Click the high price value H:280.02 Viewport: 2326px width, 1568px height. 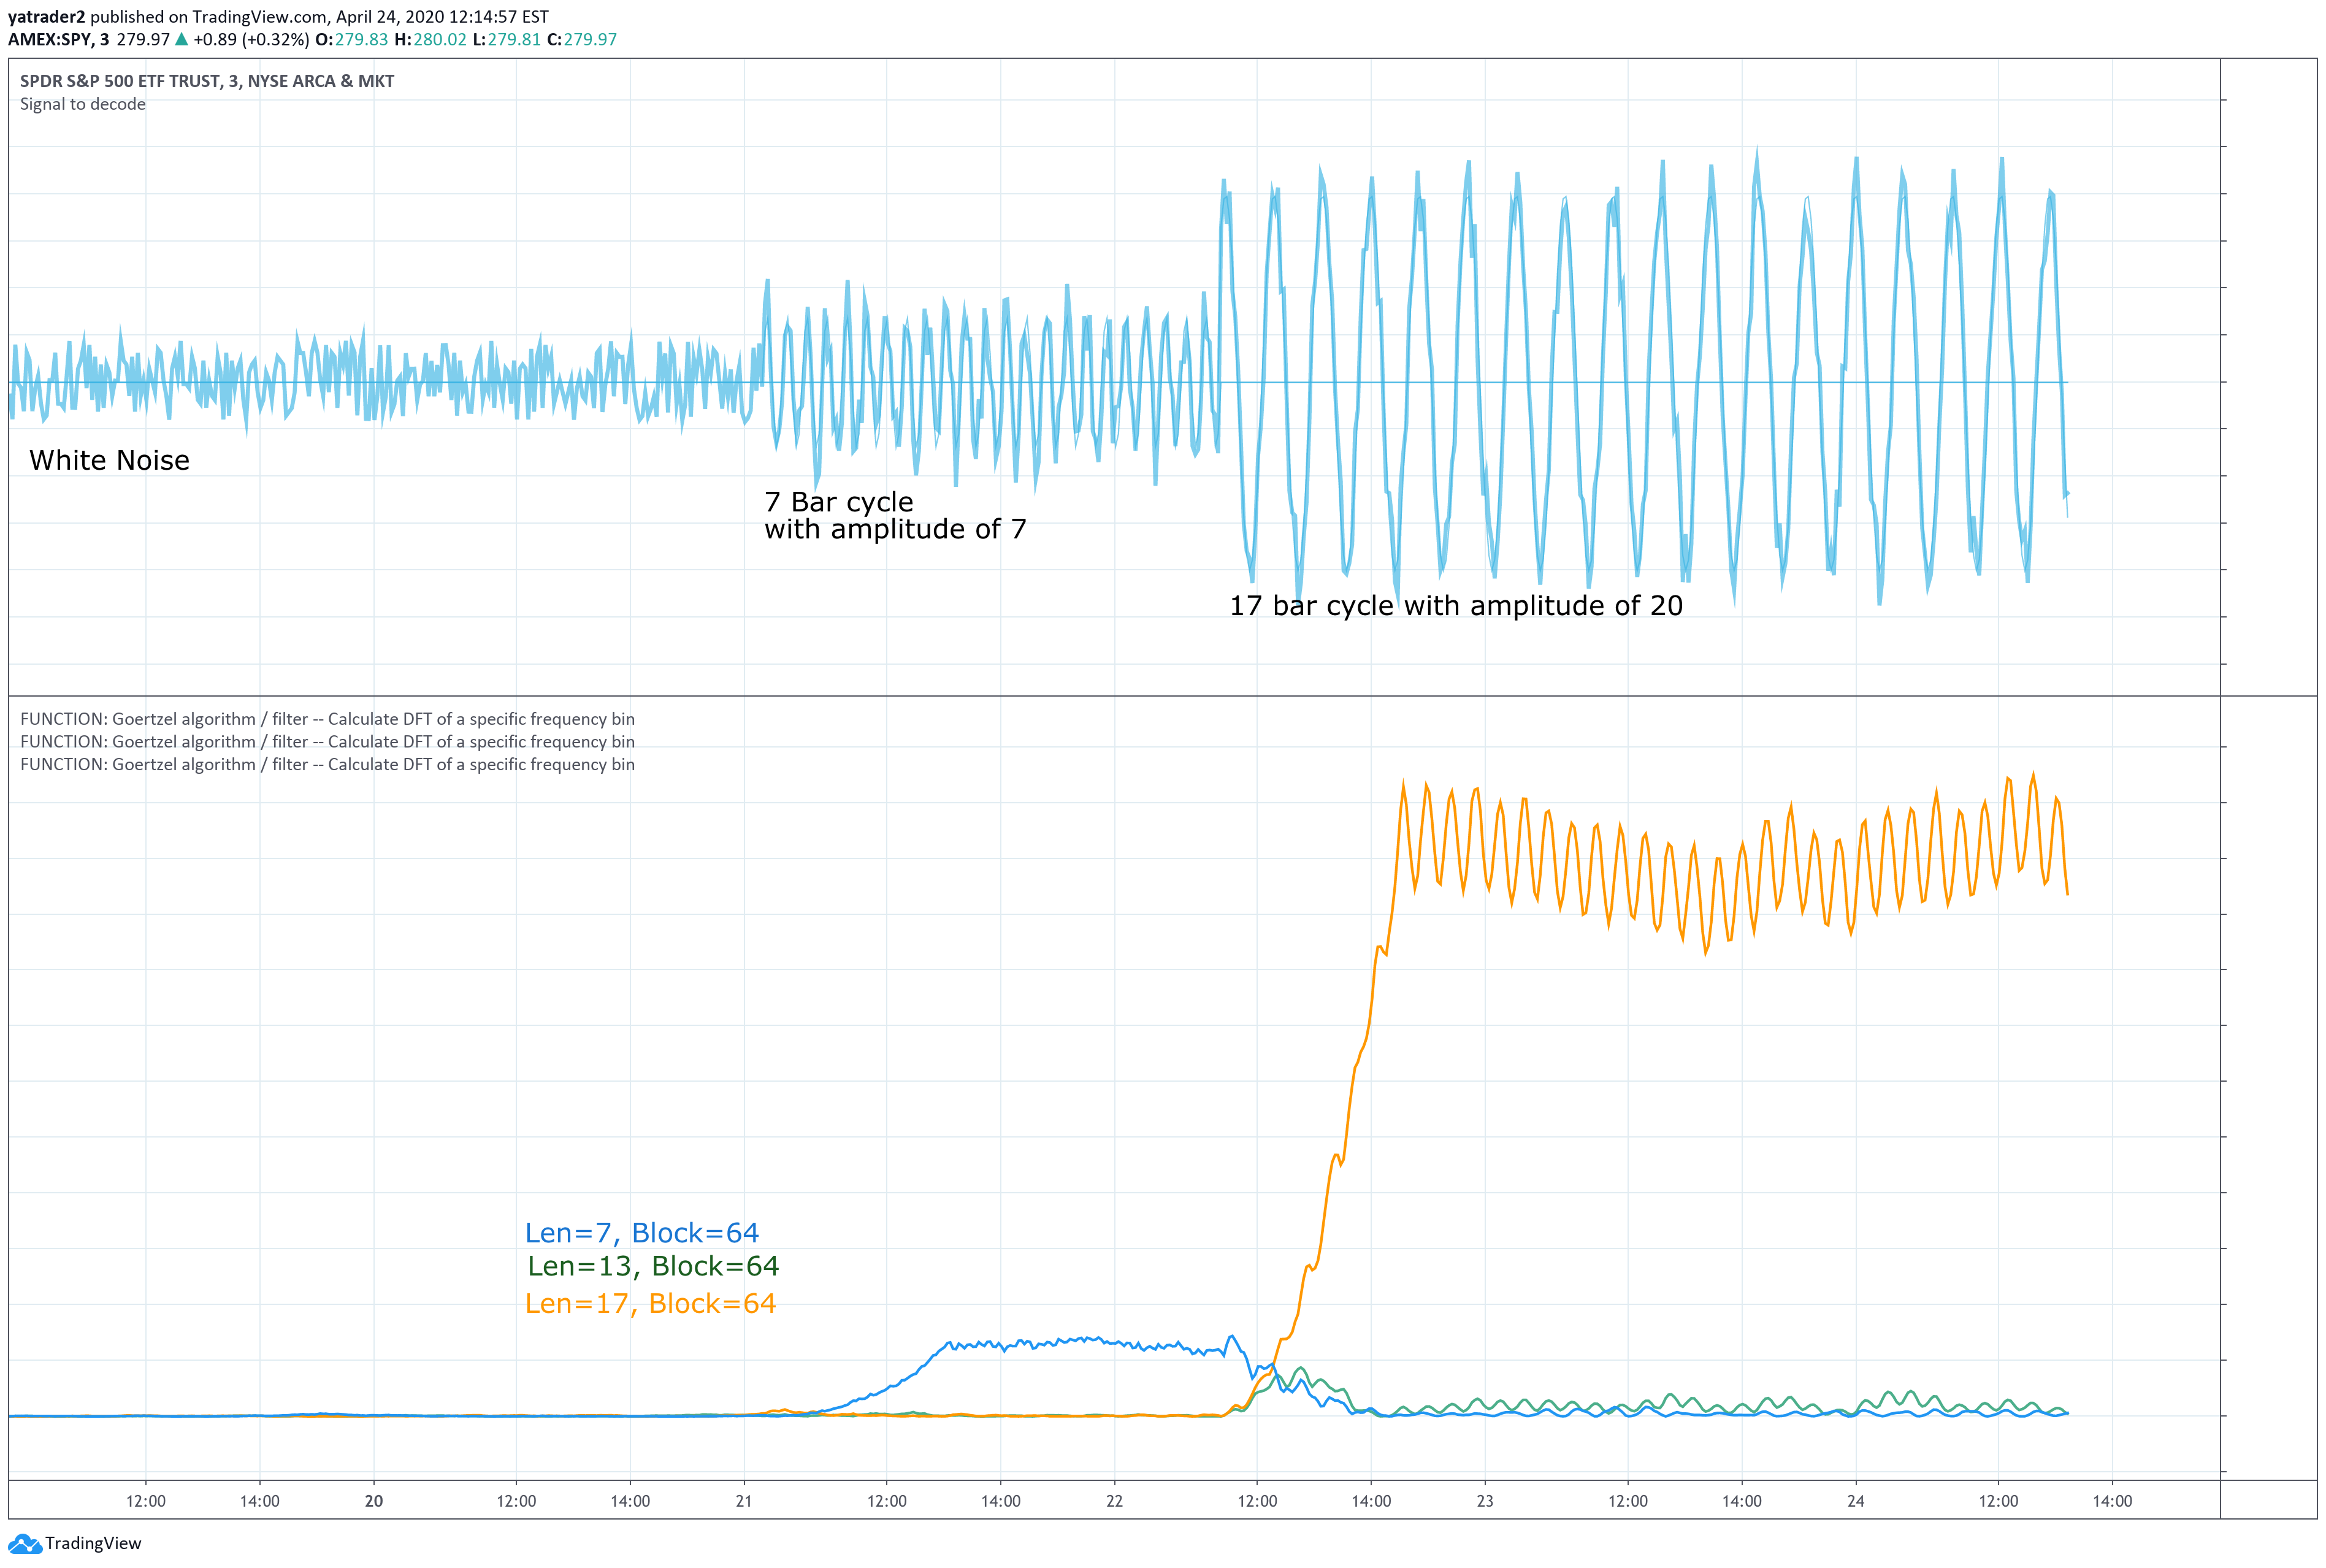[x=430, y=39]
